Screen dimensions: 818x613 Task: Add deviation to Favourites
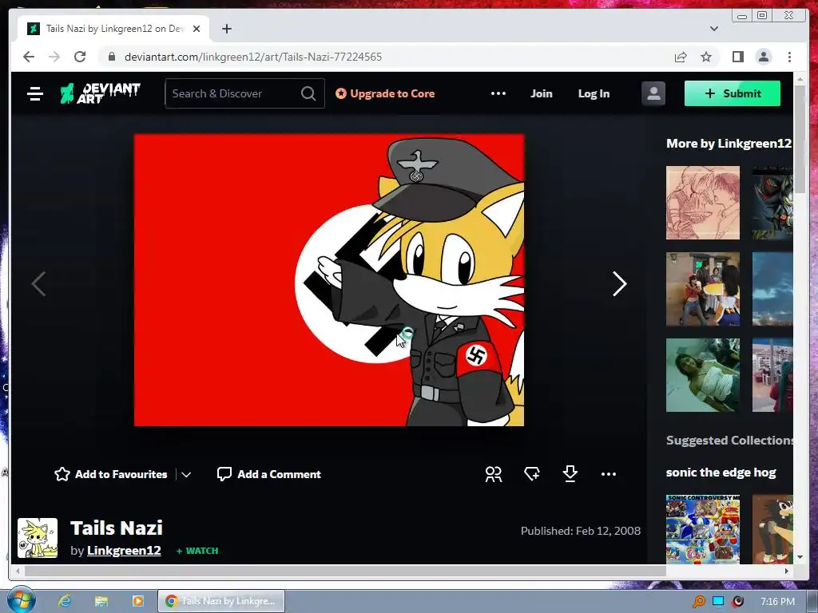(111, 474)
